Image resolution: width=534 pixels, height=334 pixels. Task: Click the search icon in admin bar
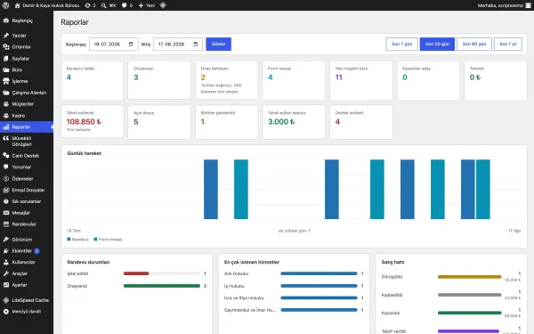click(x=103, y=5)
